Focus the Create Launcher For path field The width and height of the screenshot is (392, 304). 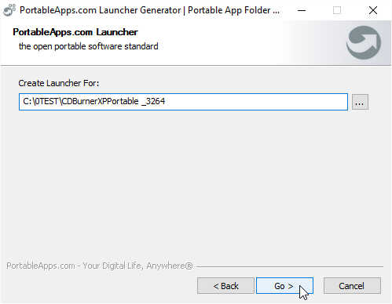[x=183, y=102]
